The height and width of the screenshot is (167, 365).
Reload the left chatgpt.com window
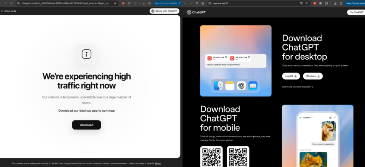coord(5,3)
